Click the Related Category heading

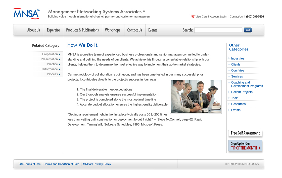tap(46, 45)
